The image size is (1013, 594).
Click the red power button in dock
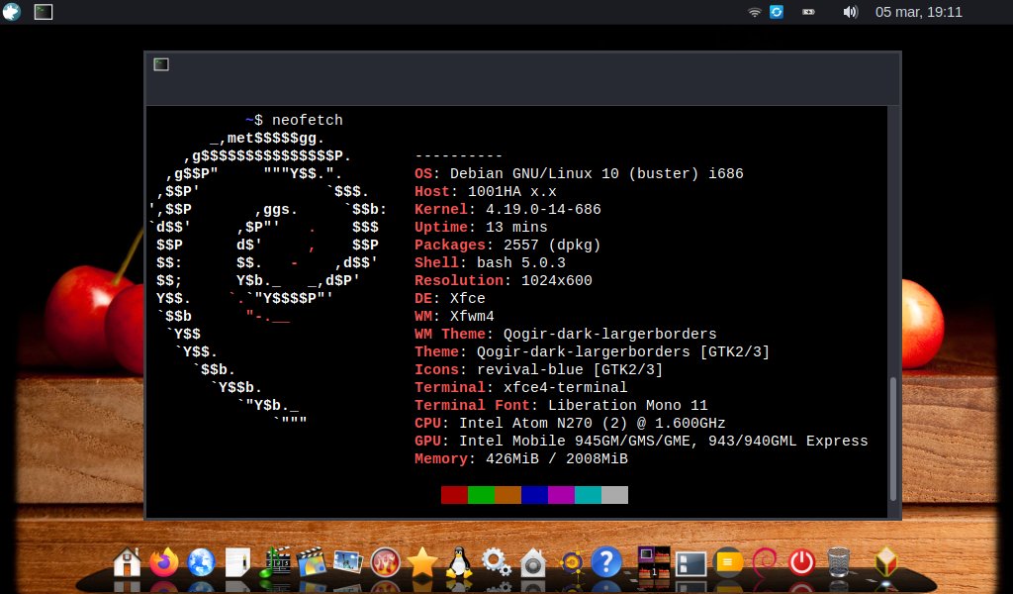coord(801,562)
